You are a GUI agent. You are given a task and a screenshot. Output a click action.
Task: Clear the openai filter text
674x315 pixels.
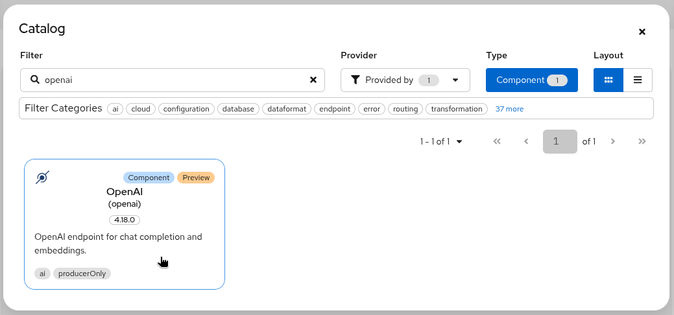click(x=313, y=80)
